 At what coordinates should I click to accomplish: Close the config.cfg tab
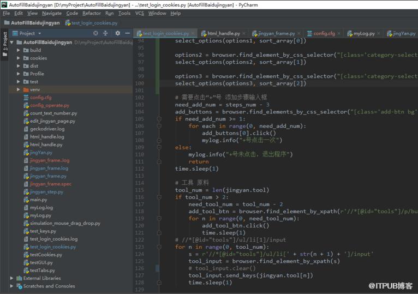click(339, 33)
